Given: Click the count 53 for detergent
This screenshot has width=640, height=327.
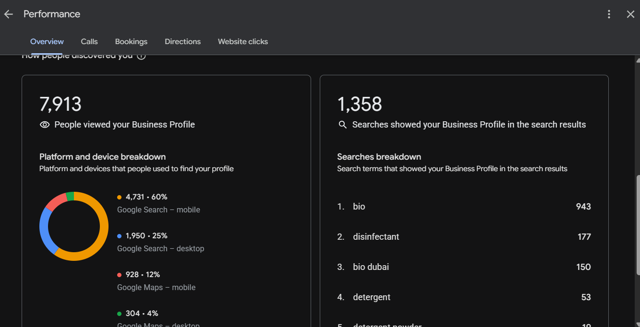Looking at the screenshot, I should click(x=586, y=297).
